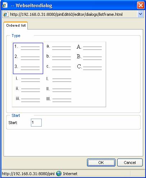Image resolution: width=146 pixels, height=178 pixels.
Task: Dismiss dialog with Cancel button
Action: (130, 163)
